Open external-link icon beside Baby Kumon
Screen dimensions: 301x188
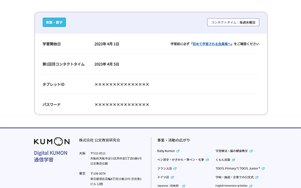click(x=178, y=151)
